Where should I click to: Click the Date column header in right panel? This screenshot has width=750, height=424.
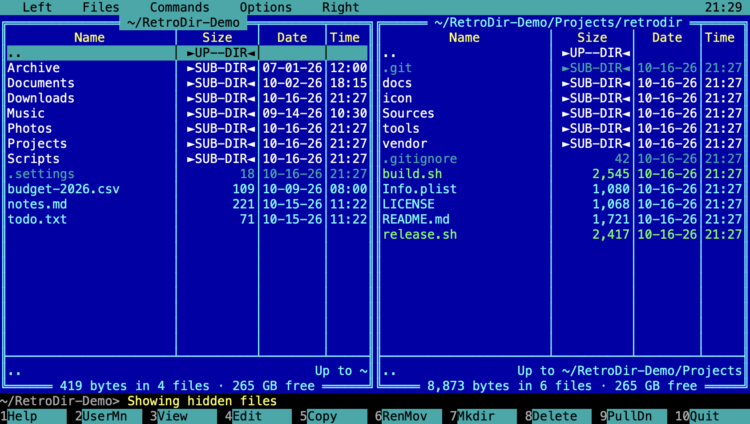tap(667, 38)
